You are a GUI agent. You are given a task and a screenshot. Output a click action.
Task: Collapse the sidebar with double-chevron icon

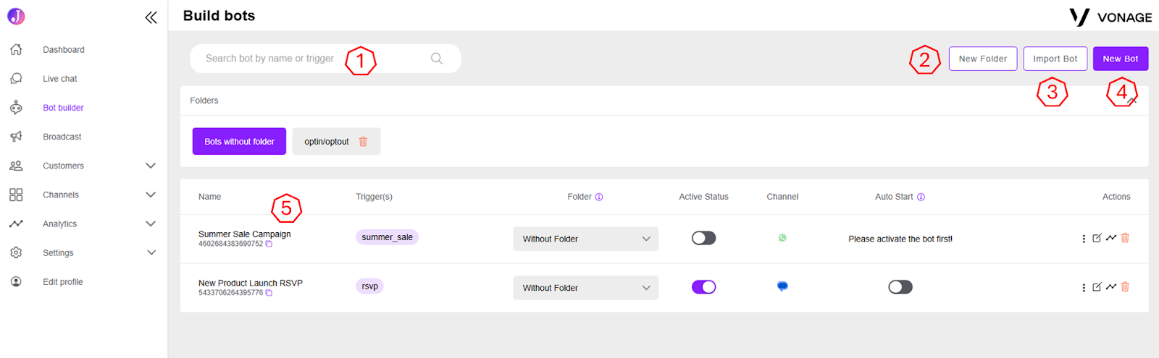(x=151, y=17)
